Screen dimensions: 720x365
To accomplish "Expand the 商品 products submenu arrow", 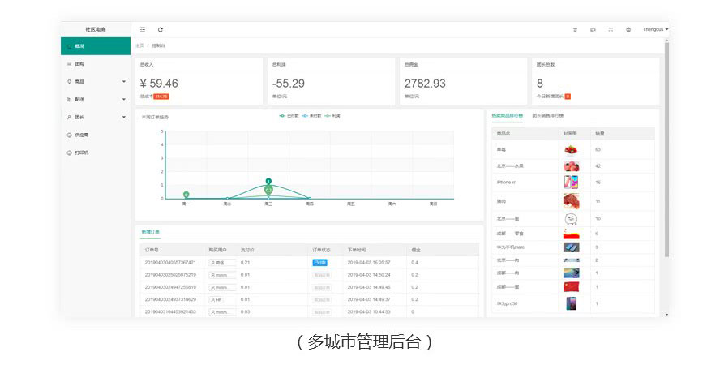I will click(x=123, y=82).
